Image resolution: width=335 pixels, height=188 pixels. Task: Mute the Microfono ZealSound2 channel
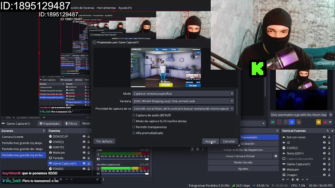click(98, 173)
